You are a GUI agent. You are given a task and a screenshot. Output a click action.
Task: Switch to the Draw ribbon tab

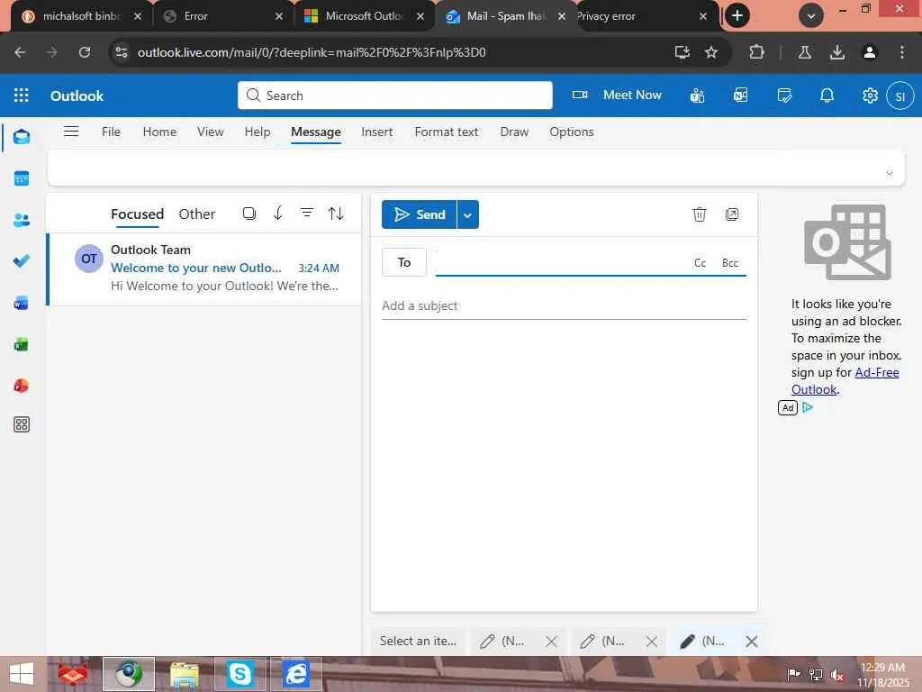tap(514, 132)
